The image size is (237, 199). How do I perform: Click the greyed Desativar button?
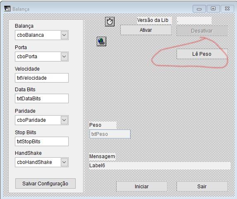click(202, 31)
